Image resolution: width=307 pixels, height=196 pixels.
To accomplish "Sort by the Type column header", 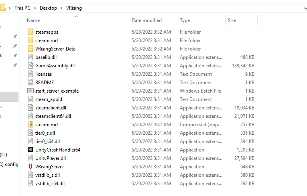I will tap(185, 20).
